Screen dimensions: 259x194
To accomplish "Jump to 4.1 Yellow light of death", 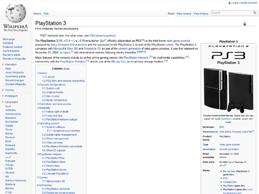I will [x=55, y=111].
